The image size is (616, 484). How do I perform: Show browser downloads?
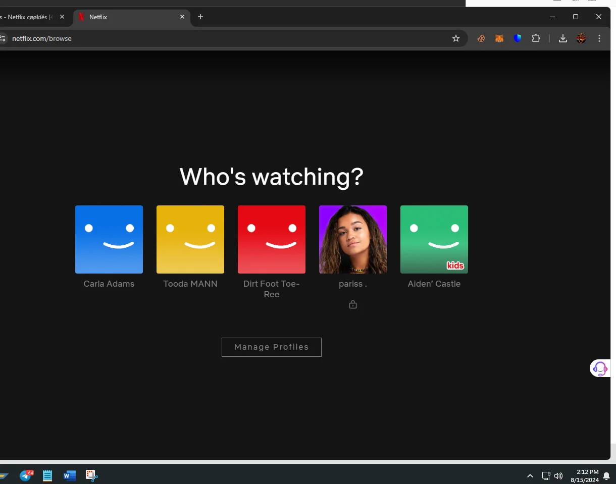coord(563,38)
